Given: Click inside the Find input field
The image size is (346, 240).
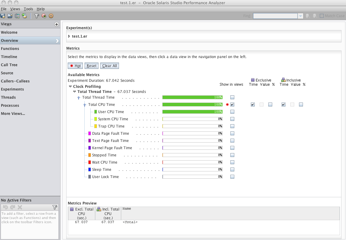Looking at the screenshot, I should pyautogui.click(x=275, y=16).
